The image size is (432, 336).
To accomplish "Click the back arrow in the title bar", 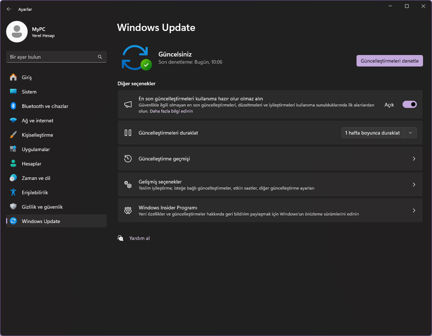I will click(9, 9).
